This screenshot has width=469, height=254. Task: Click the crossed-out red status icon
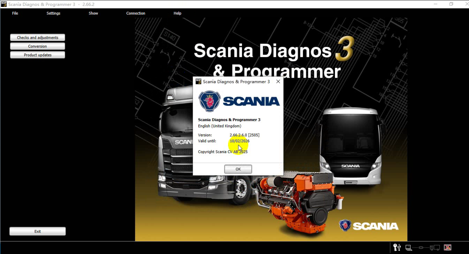(447, 247)
